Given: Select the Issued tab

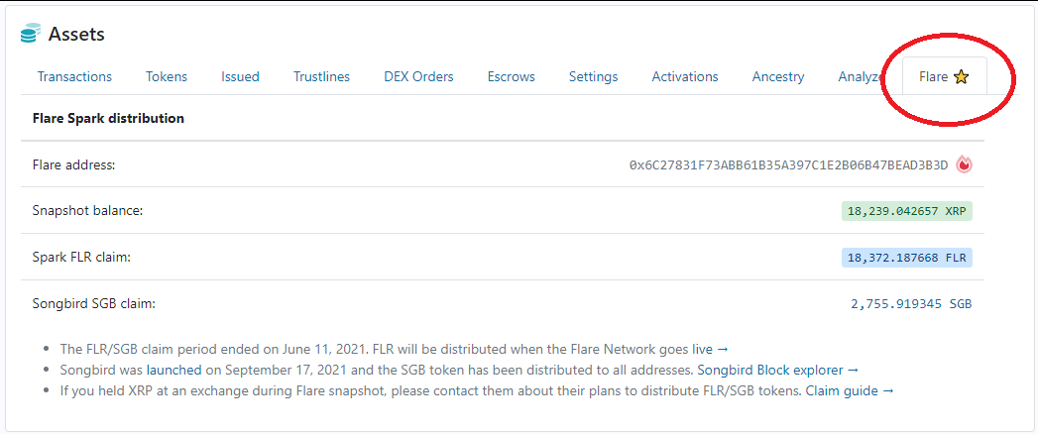Looking at the screenshot, I should click(x=240, y=76).
